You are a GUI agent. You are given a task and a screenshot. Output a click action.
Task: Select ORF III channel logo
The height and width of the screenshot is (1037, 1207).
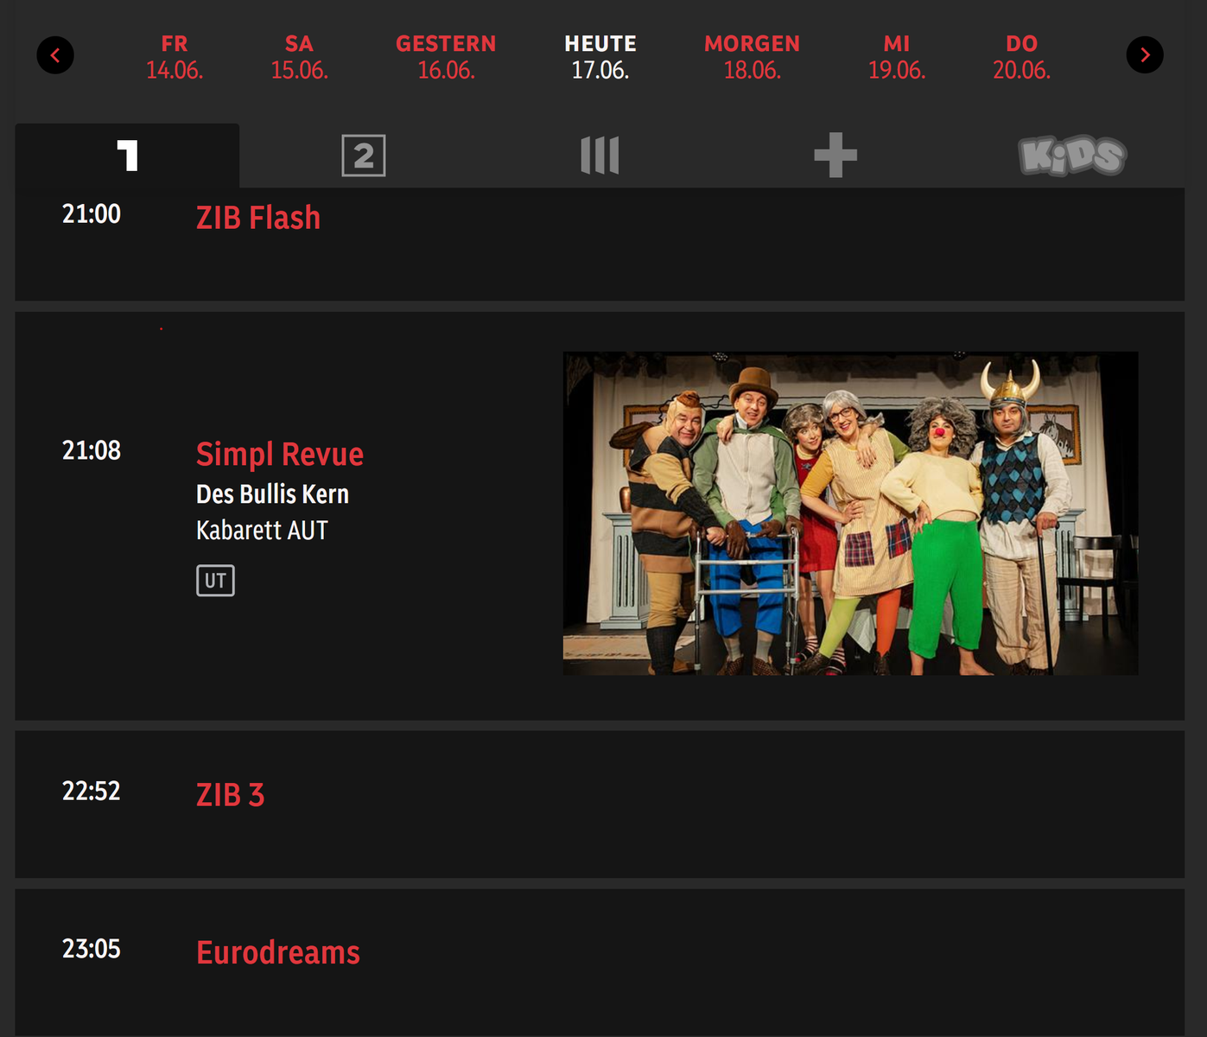[600, 156]
